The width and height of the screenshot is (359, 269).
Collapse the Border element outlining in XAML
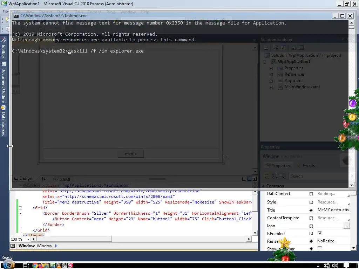20,213
